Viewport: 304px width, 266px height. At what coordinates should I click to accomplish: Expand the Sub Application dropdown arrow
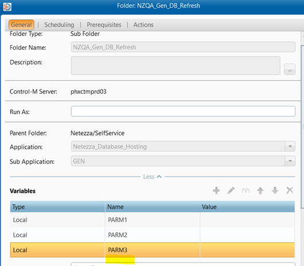[x=290, y=161]
